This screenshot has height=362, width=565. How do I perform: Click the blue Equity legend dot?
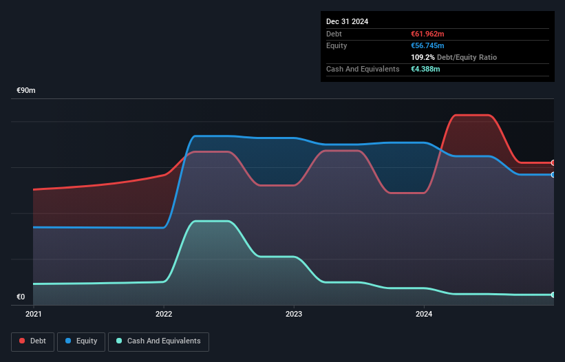click(68, 341)
